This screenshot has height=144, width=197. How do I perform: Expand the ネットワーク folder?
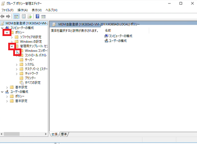[16, 74]
